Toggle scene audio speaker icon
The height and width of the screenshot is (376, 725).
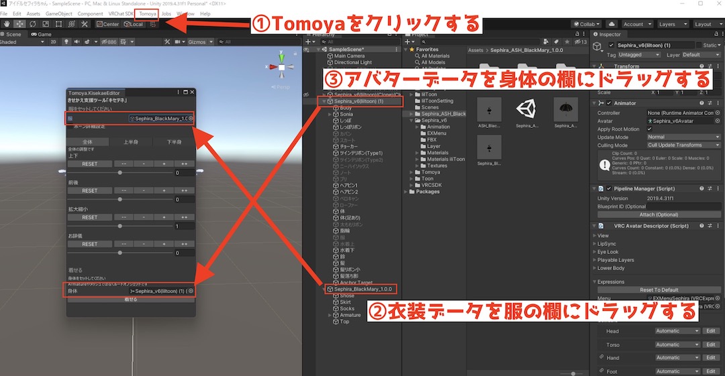tap(77, 42)
